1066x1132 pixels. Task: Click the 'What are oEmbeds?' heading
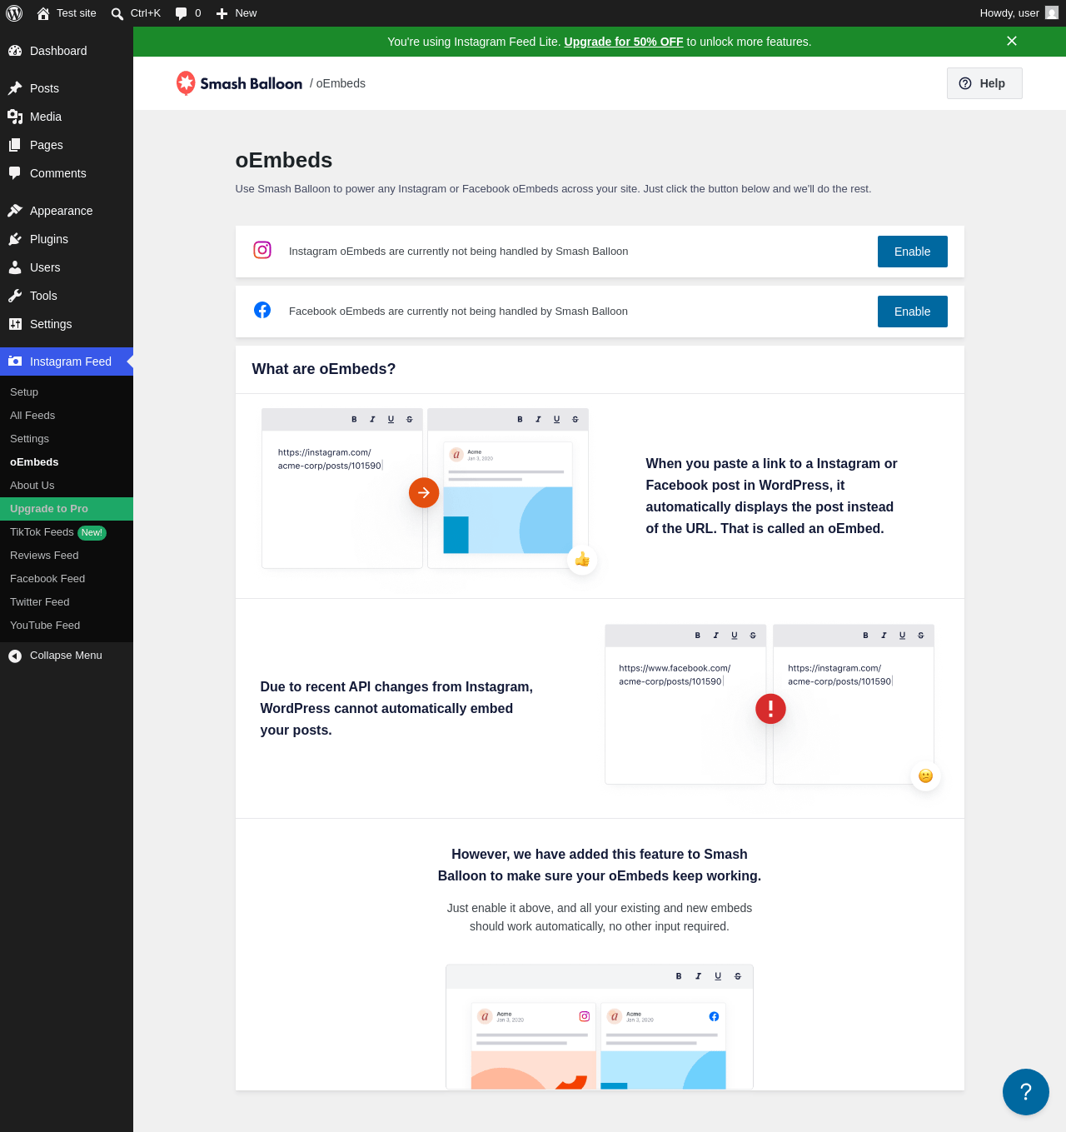(x=324, y=369)
